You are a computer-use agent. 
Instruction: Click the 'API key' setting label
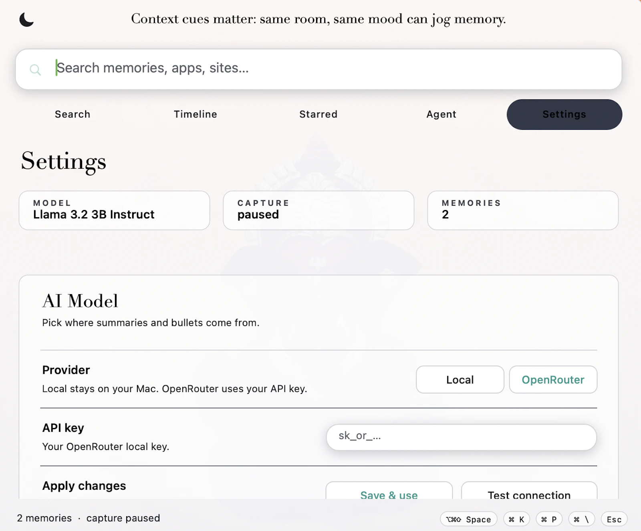[x=63, y=428]
